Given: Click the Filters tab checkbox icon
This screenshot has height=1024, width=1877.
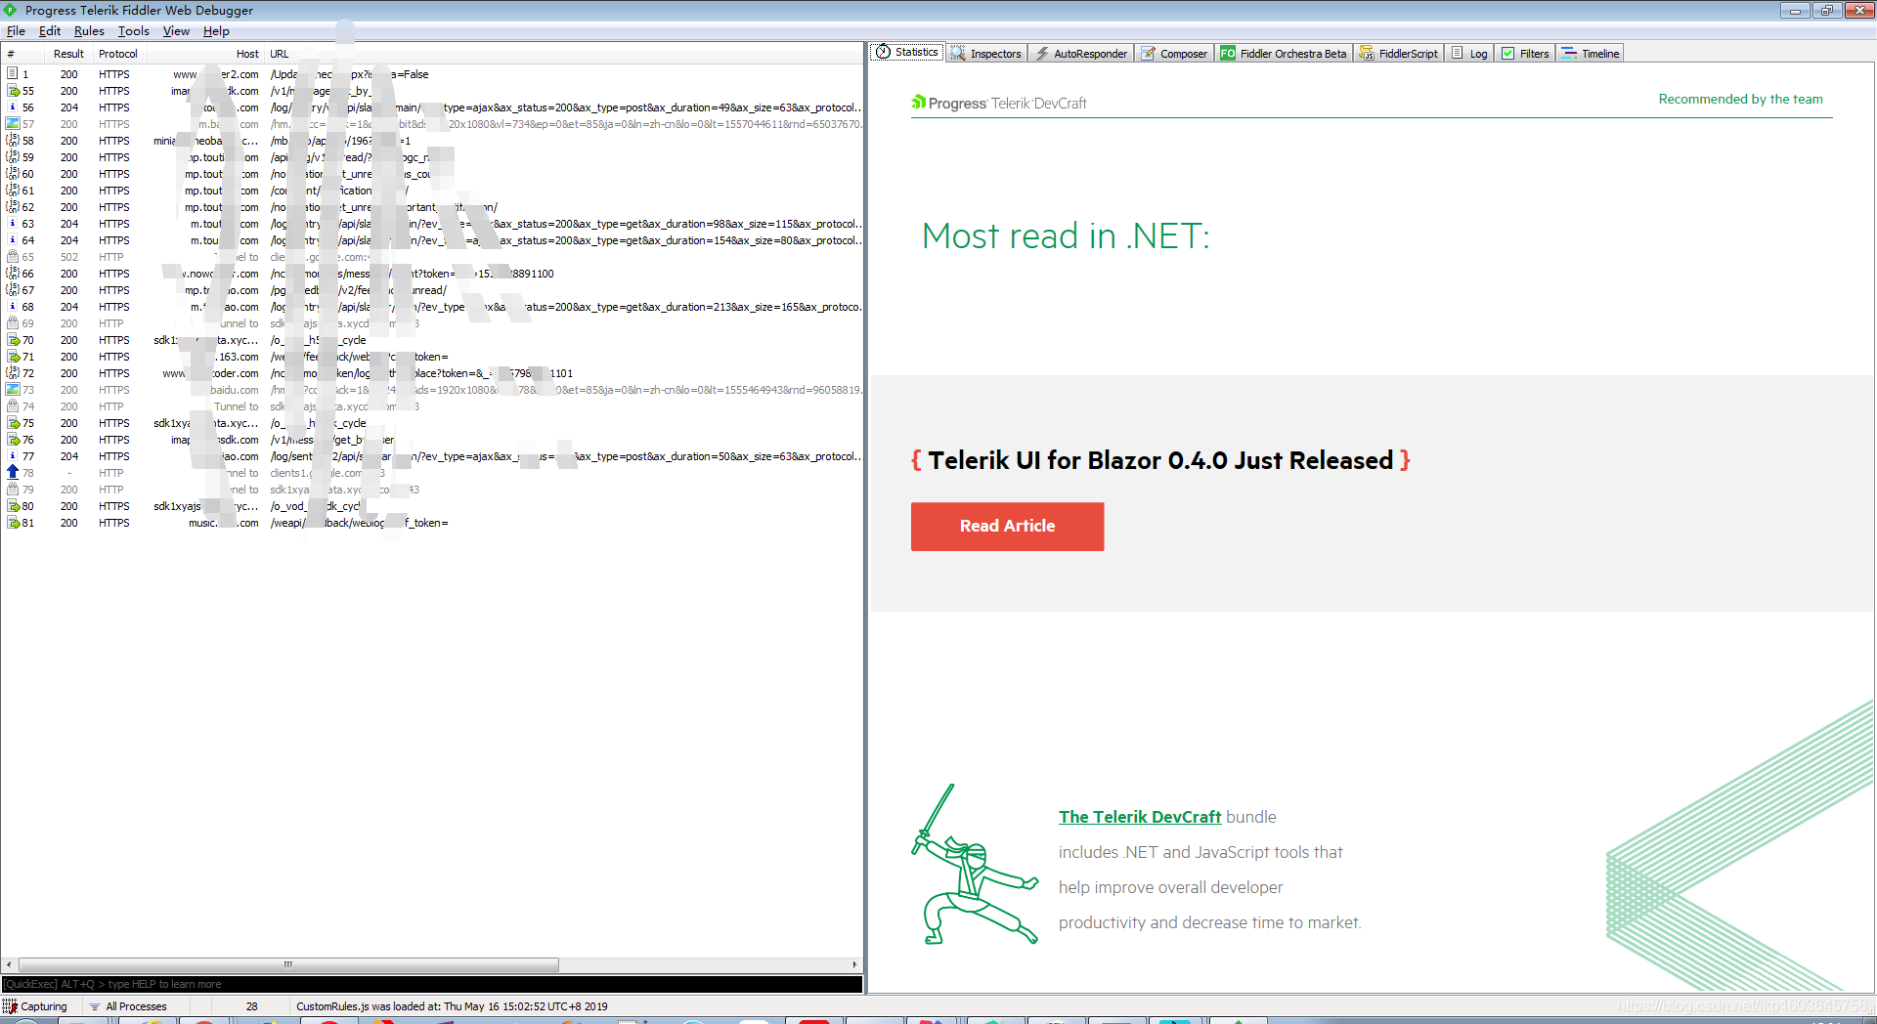Looking at the screenshot, I should 1507,54.
